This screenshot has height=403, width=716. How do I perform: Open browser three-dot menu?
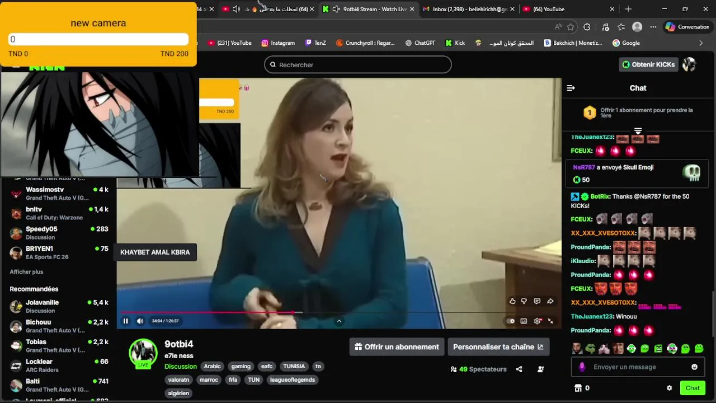[x=653, y=27]
